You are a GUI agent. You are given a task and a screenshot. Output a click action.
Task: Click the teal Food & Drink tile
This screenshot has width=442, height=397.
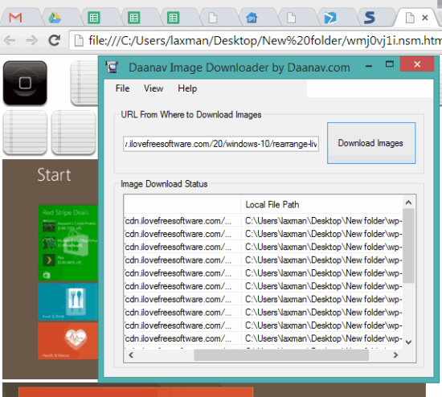(68, 301)
